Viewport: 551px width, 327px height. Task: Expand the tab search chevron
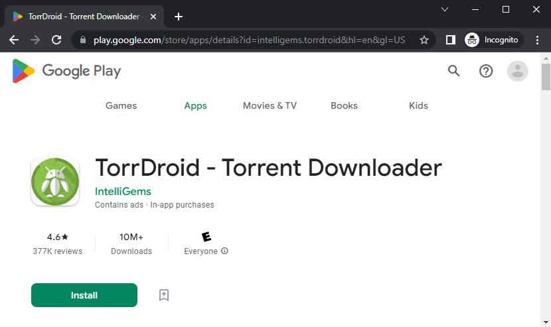click(x=445, y=9)
